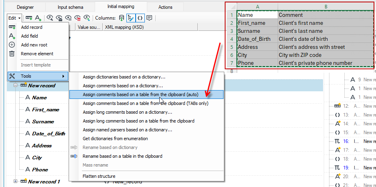
Task: Click the wrench icon beside Tools
Action: (12, 76)
